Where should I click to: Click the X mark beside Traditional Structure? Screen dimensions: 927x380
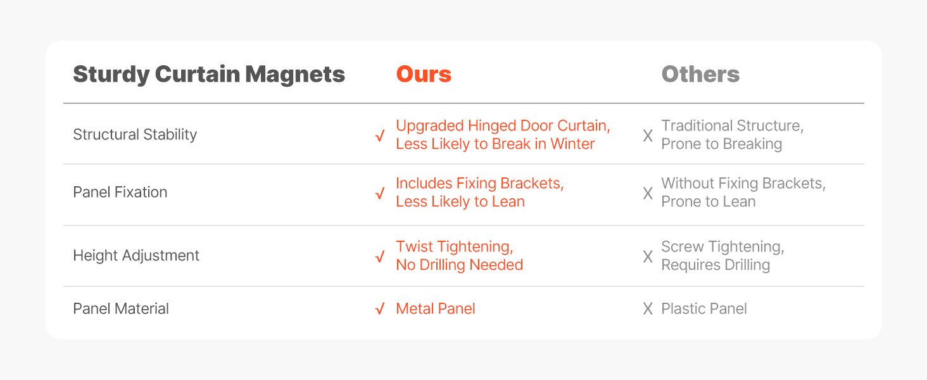[x=648, y=136]
